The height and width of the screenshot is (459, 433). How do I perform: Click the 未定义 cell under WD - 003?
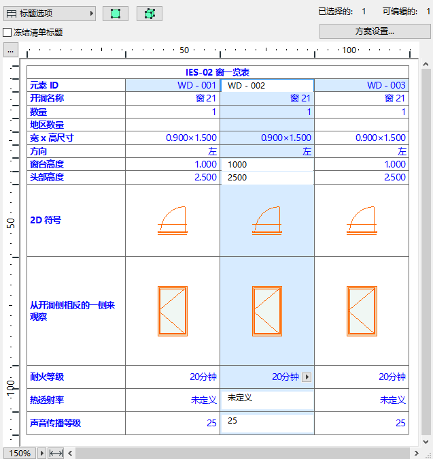pos(362,400)
